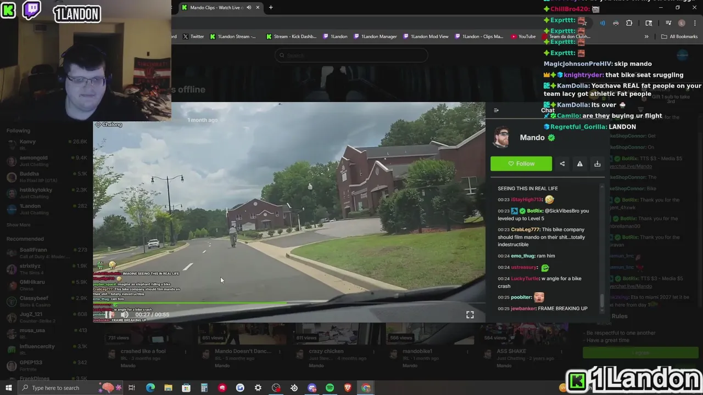Open the 'mandobike1' clip
The image size is (703, 395).
pos(417,351)
